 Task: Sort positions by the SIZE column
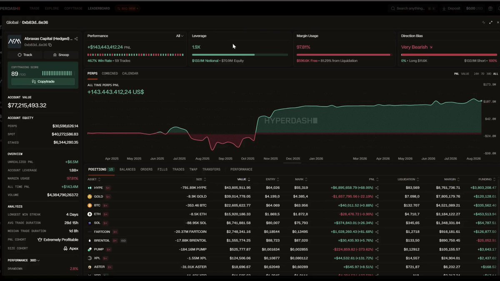click(201, 179)
